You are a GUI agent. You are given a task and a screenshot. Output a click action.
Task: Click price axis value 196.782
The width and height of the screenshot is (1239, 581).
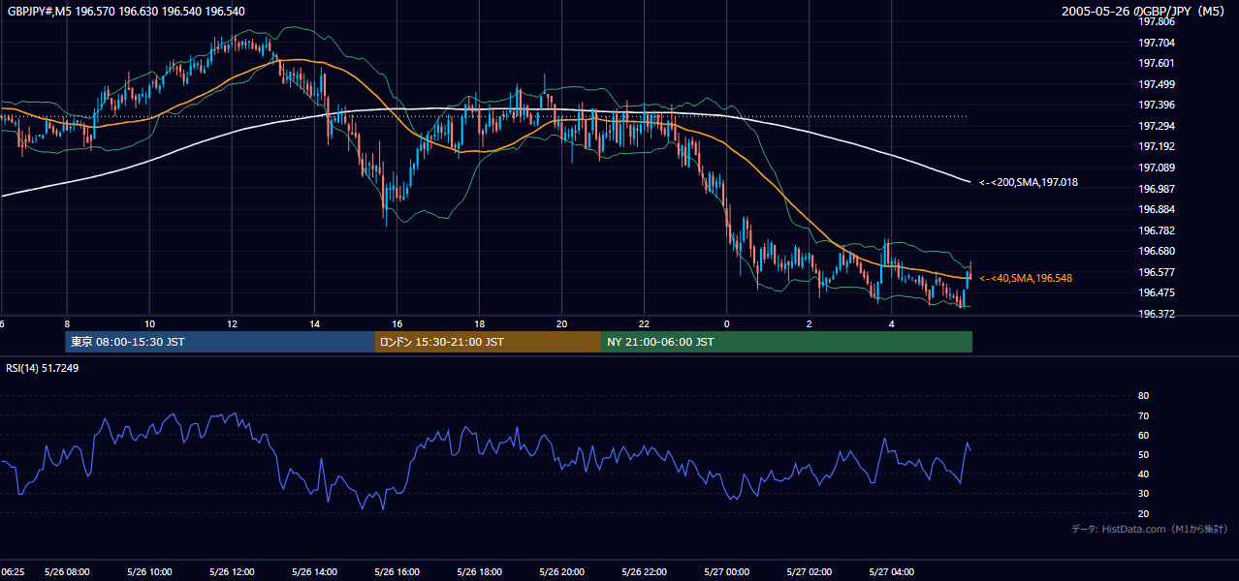[1156, 230]
